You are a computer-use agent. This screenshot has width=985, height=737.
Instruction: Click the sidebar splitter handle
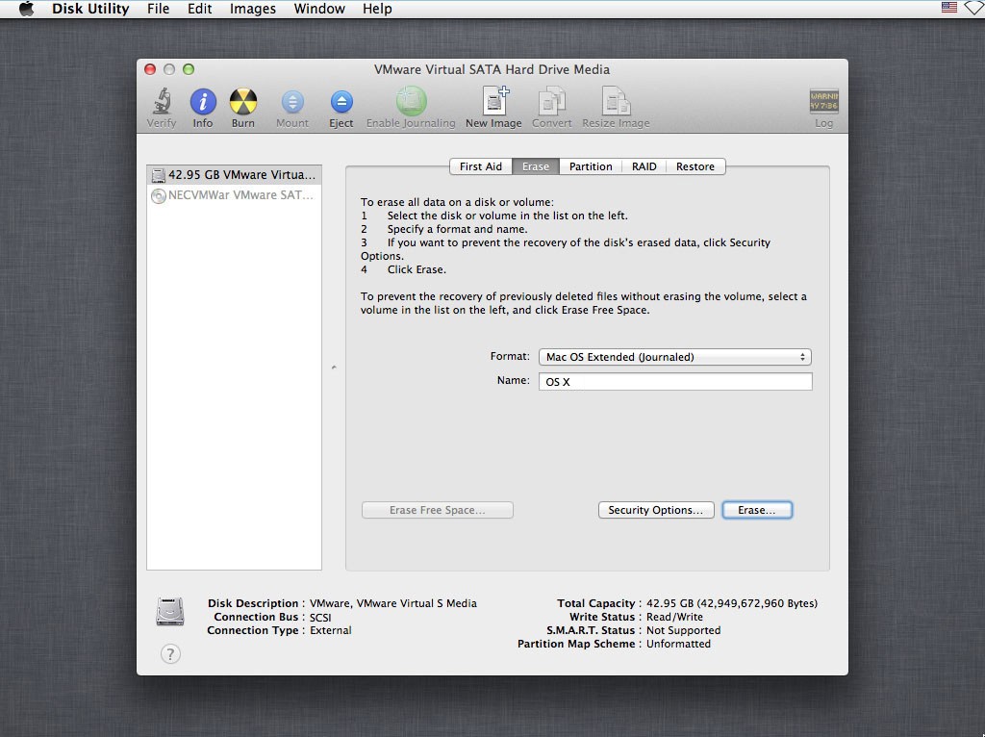334,368
